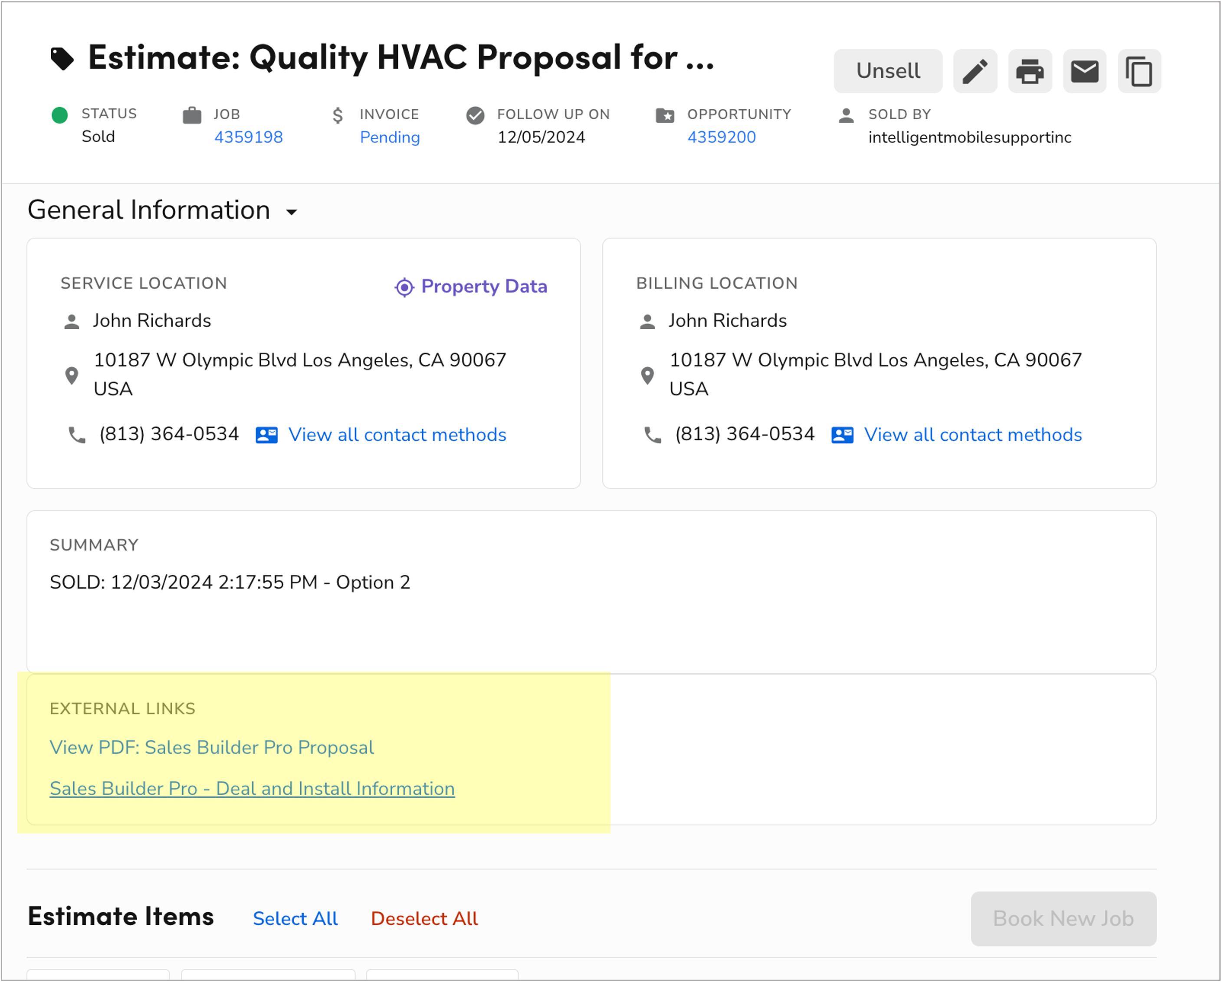Click person icon in Service Location
The image size is (1221, 982).
[71, 321]
